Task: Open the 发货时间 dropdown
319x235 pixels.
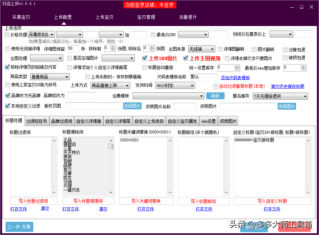Action: tap(175, 85)
